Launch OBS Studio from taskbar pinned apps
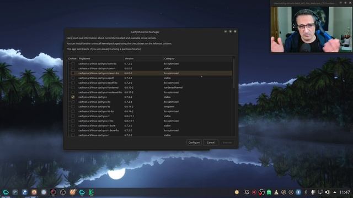 pos(63,192)
